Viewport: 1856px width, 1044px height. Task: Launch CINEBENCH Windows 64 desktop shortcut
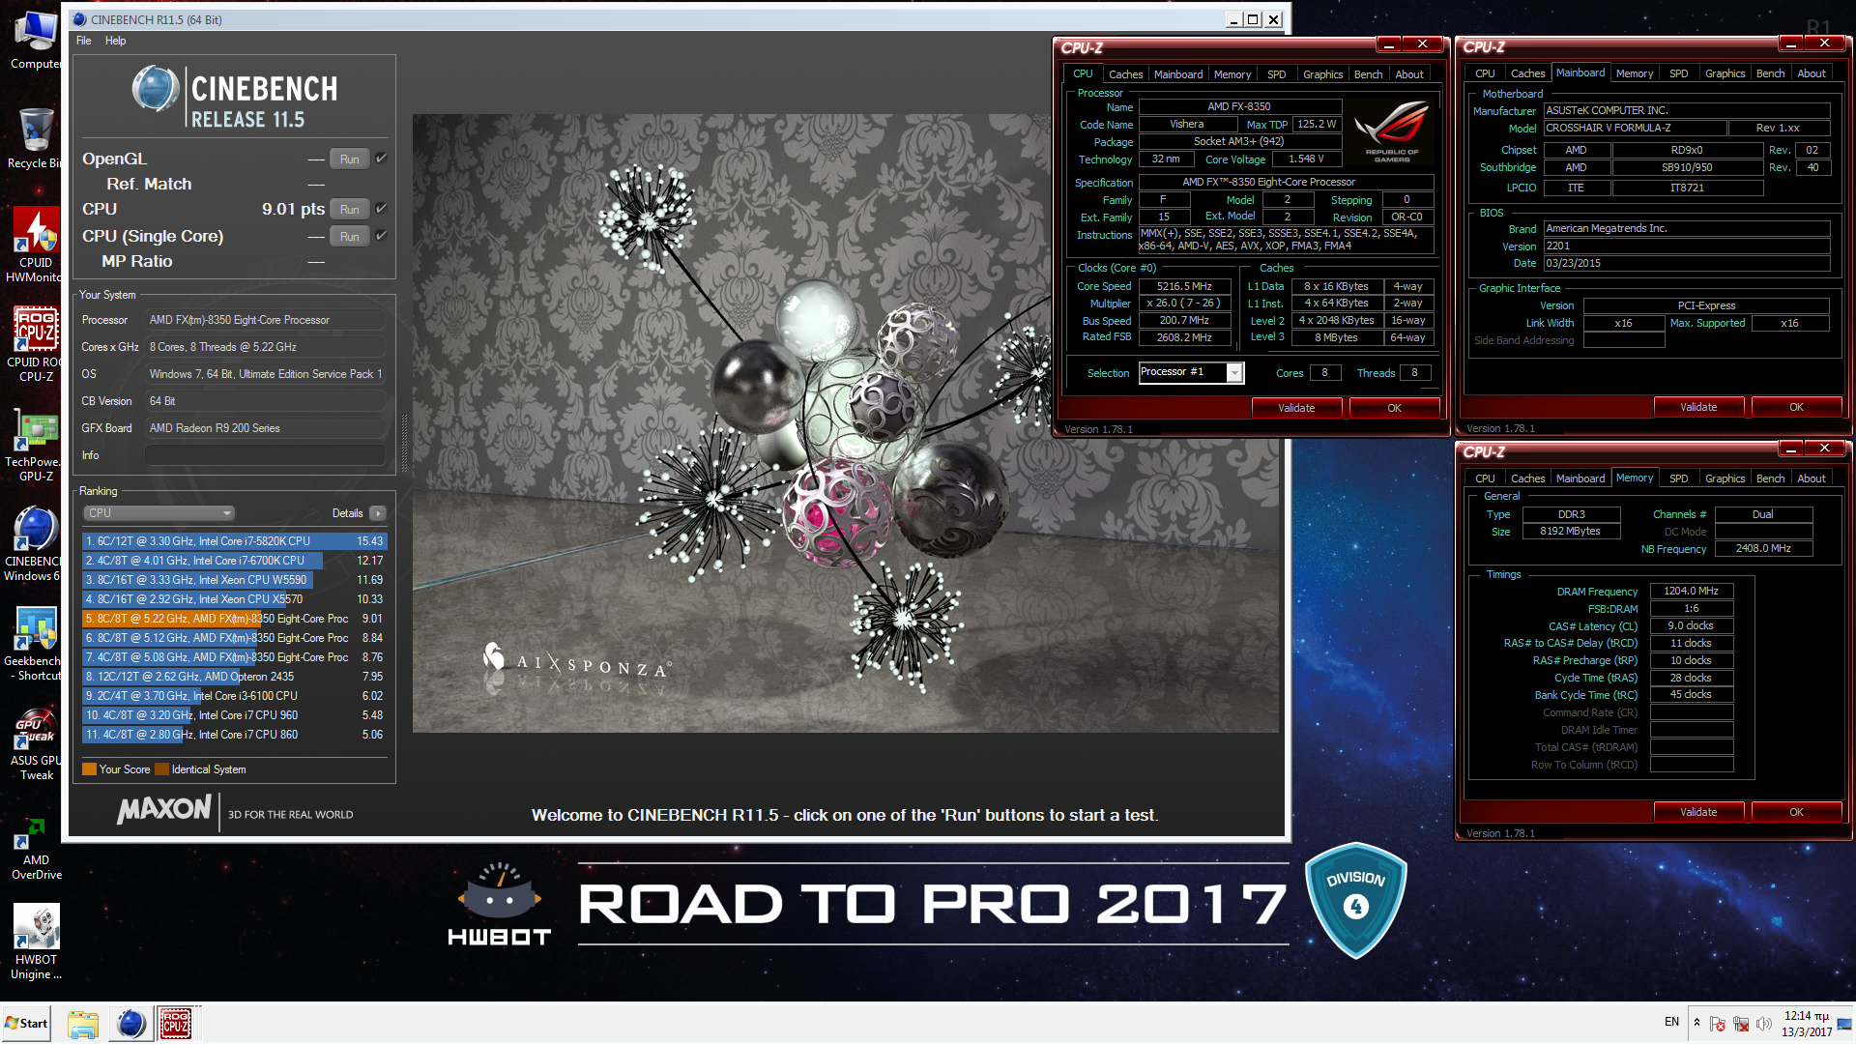click(x=35, y=544)
